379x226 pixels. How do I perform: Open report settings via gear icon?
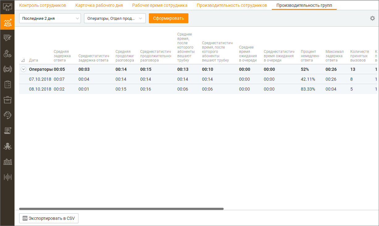pyautogui.click(x=373, y=18)
